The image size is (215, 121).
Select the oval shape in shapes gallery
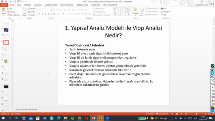(126, 9)
